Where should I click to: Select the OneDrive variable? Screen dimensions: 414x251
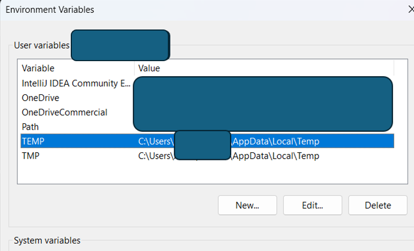[40, 98]
